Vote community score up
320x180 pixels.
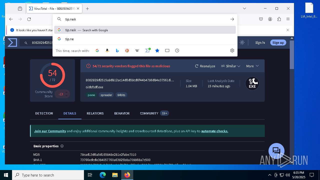tap(66, 92)
